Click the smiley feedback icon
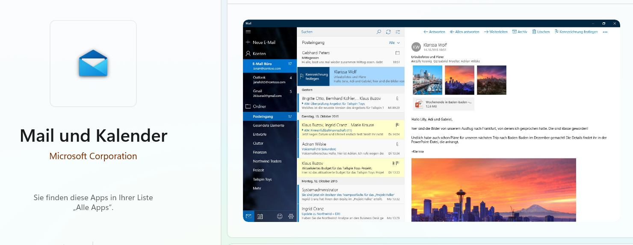This screenshot has height=245, width=633. pyautogui.click(x=280, y=216)
